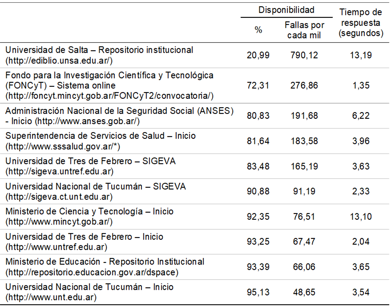This screenshot has width=391, height=306.
Task: Select the Universidad de Salta row title
Action: [x=99, y=50]
